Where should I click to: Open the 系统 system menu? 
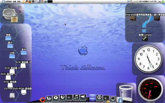(19, 2)
